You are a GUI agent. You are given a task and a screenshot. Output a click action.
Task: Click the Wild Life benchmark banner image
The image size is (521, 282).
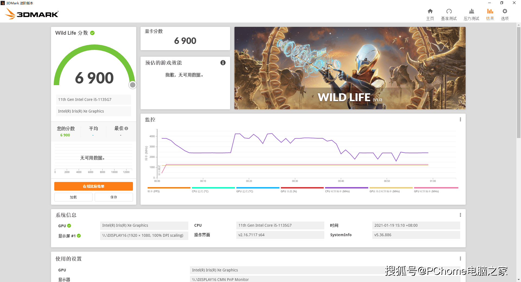tap(350, 68)
